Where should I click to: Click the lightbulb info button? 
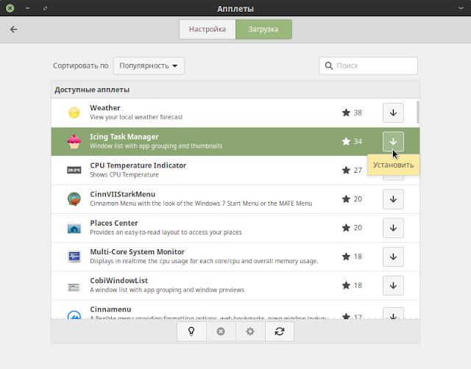pyautogui.click(x=191, y=332)
